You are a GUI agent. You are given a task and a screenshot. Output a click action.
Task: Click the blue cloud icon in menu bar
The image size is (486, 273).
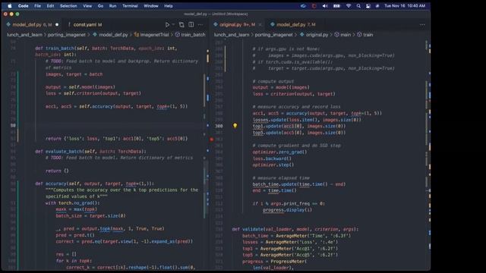click(x=304, y=6)
